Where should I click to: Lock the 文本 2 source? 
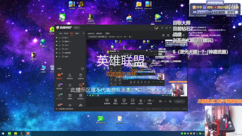60,45
